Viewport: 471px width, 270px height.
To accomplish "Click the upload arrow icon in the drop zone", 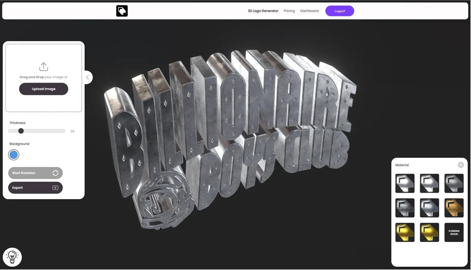I will tap(43, 67).
